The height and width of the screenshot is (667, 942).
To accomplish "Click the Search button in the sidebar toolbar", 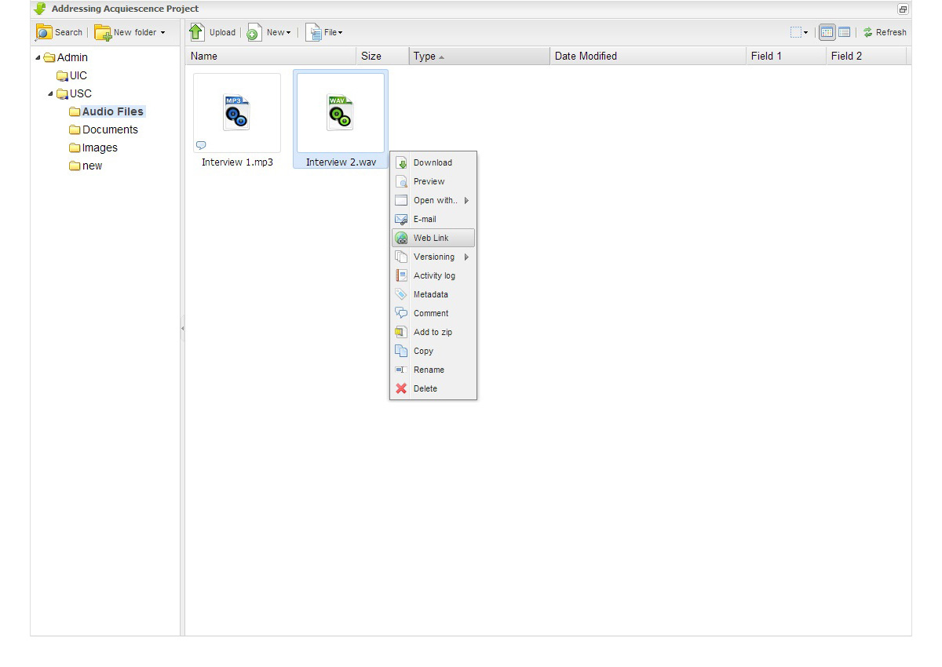I will point(60,32).
